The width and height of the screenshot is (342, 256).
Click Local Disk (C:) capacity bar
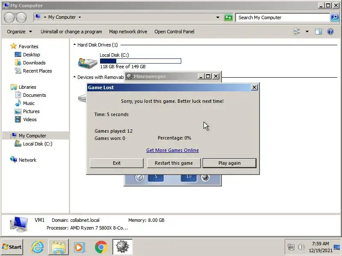[x=141, y=61]
